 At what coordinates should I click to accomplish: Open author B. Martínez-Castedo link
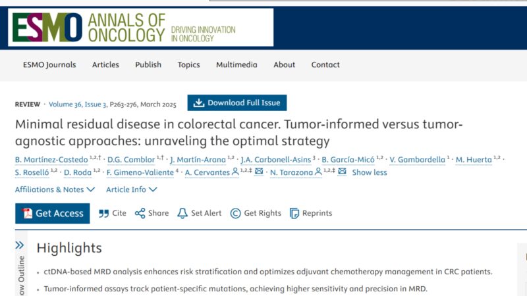(x=51, y=160)
